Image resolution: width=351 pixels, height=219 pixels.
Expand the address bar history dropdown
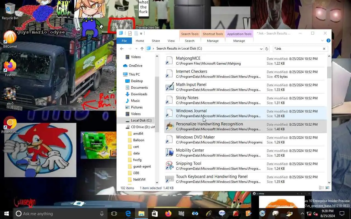[x=261, y=49]
